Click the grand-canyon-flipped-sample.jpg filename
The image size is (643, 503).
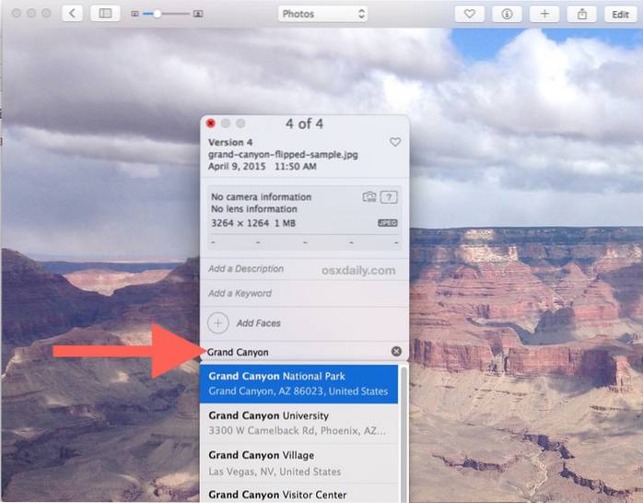coord(283,155)
